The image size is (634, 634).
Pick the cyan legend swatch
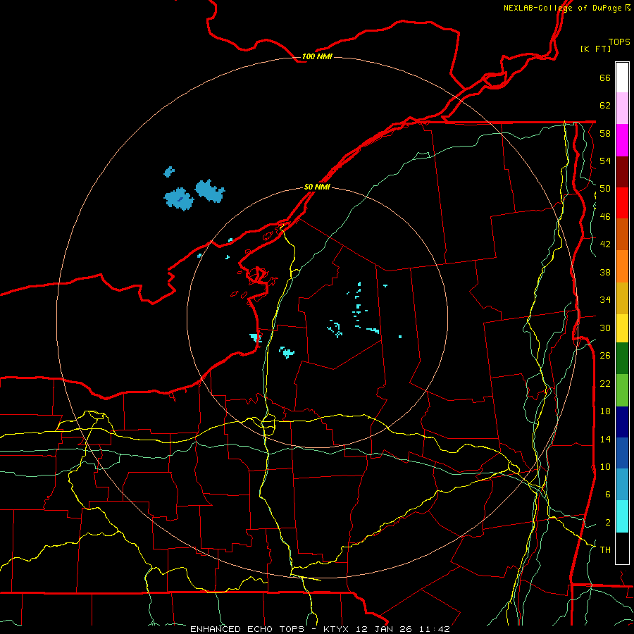[x=622, y=516]
